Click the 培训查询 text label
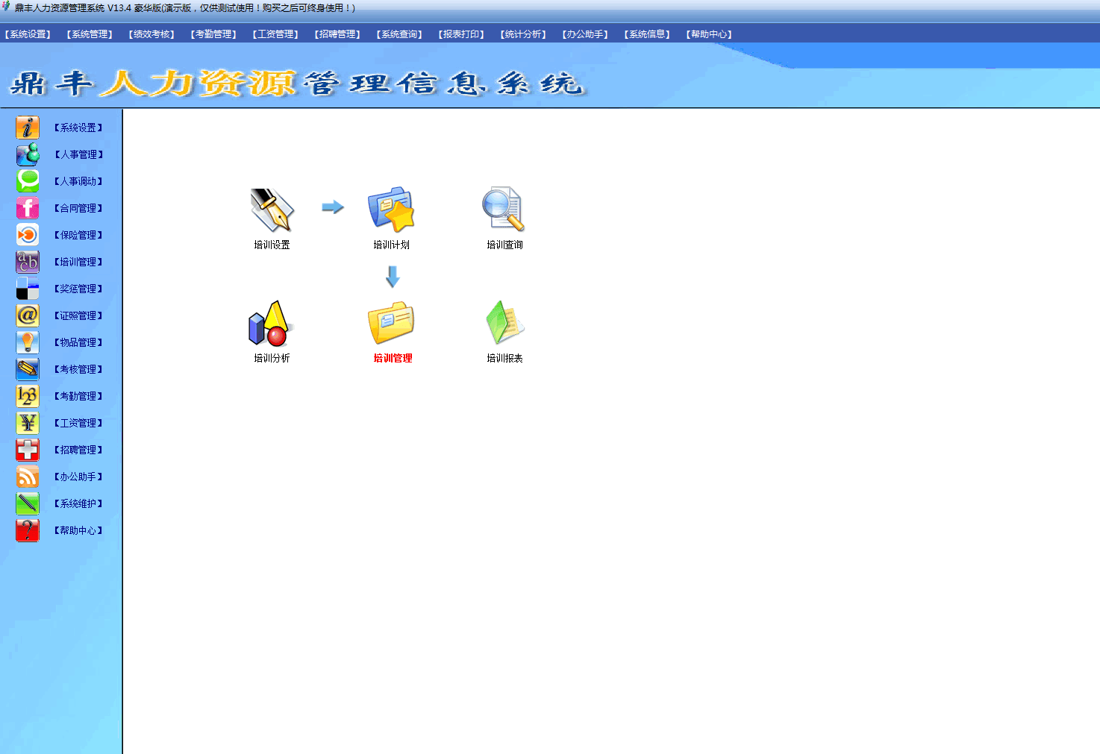This screenshot has height=754, width=1100. point(504,245)
